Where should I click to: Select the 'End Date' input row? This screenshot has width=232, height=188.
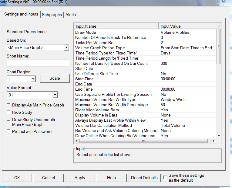(x=145, y=84)
